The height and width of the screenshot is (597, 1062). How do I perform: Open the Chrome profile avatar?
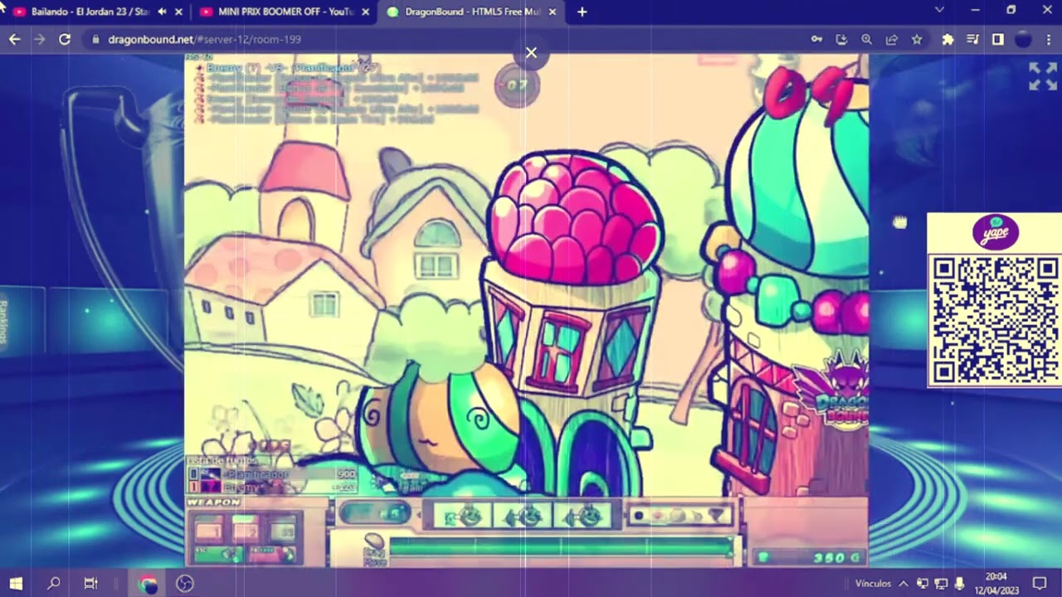[x=1022, y=39]
